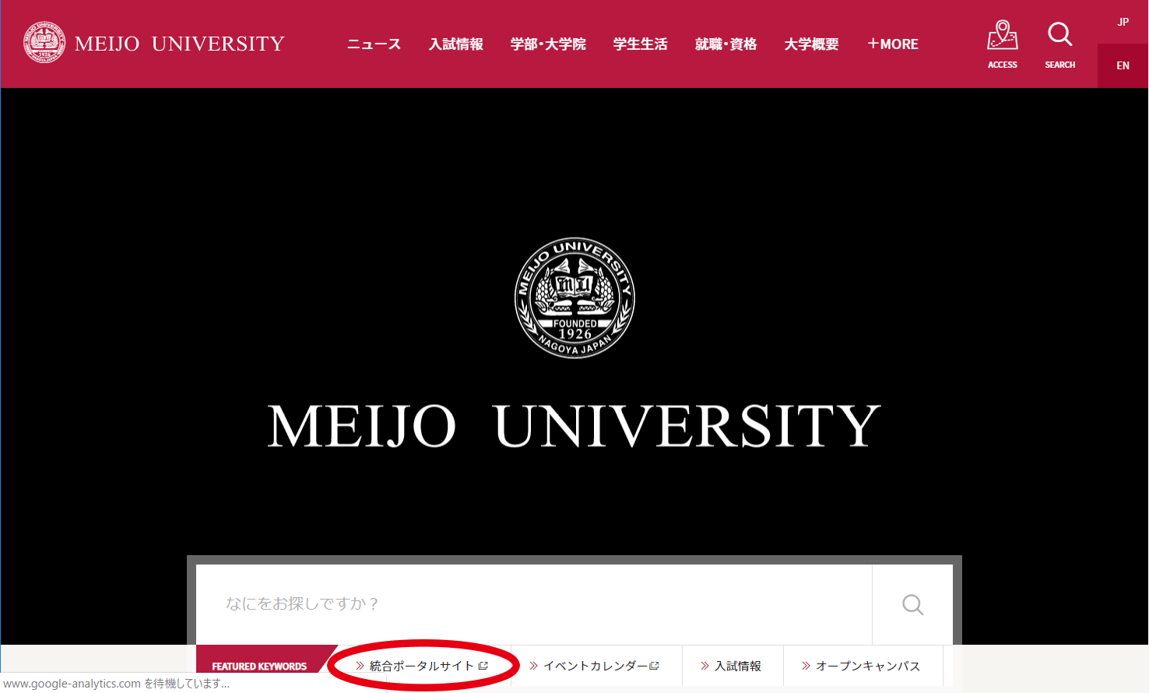The width and height of the screenshot is (1149, 693).
Task: Focus the なにをお探しですか？ search field
Action: point(534,604)
